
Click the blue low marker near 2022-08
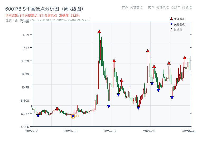tap(38, 115)
